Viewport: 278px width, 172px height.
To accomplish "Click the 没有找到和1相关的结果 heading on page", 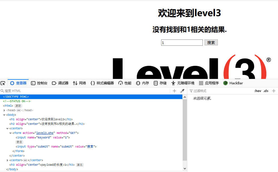I will pyautogui.click(x=189, y=30).
